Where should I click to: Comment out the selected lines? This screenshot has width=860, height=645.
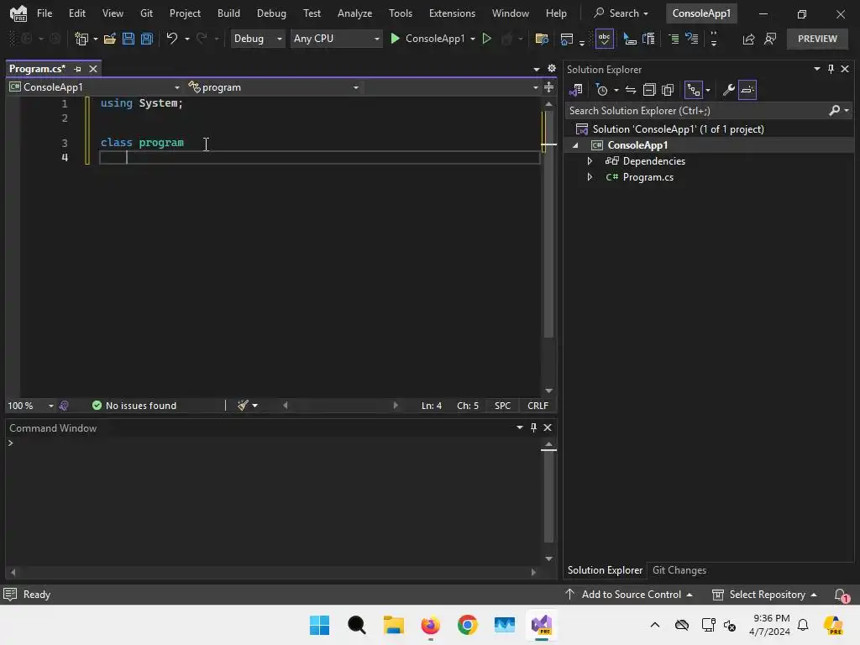[x=674, y=39]
